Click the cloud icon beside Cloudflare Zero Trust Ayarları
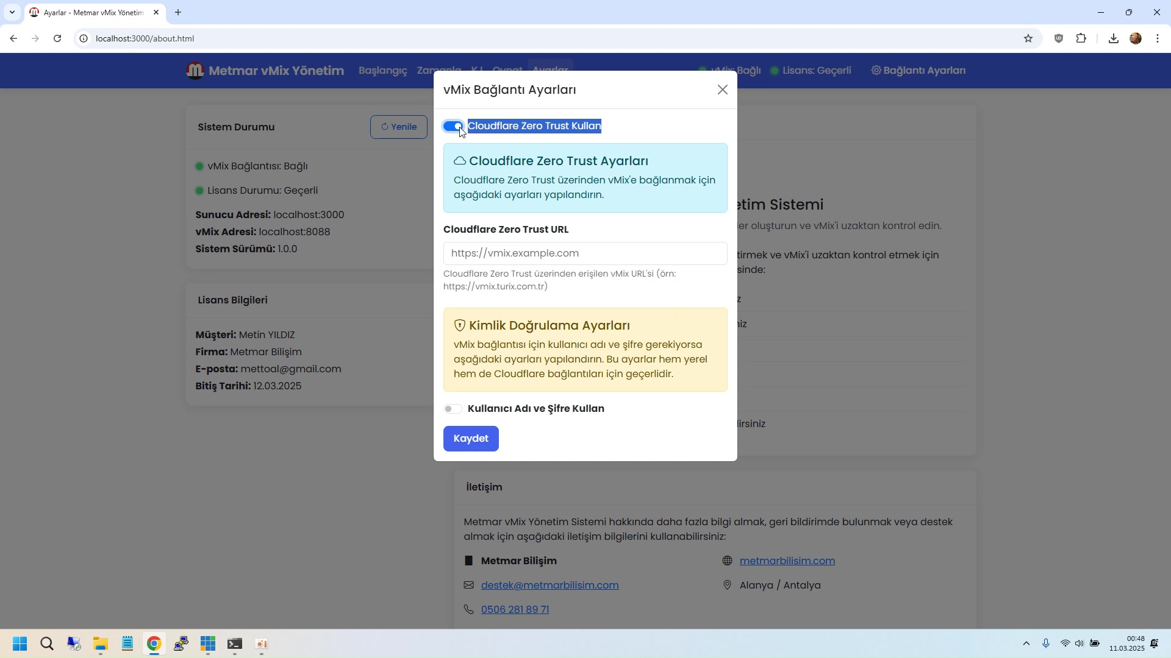Image resolution: width=1171 pixels, height=658 pixels. click(460, 161)
